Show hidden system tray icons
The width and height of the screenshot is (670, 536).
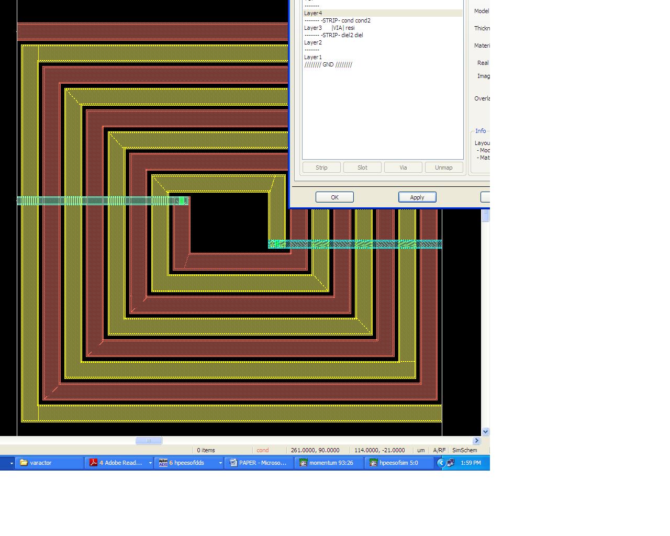point(441,463)
